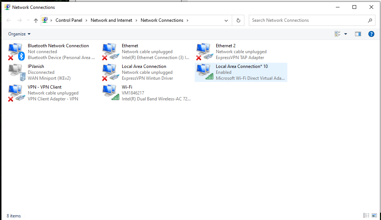Click in the Search Network Connections field
The width and height of the screenshot is (381, 220).
[x=308, y=20]
